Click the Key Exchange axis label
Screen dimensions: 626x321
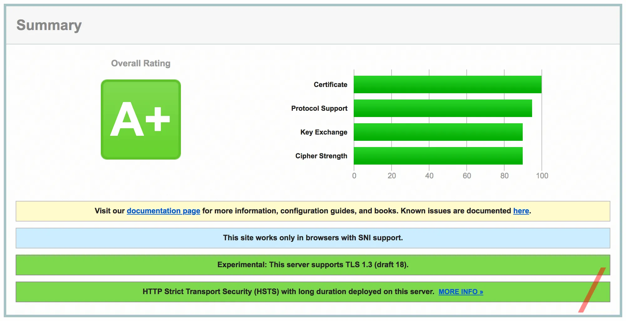[x=323, y=132]
